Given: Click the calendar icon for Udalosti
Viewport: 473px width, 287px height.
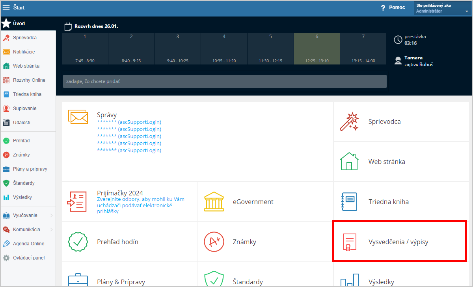Looking at the screenshot, I should pos(6,123).
